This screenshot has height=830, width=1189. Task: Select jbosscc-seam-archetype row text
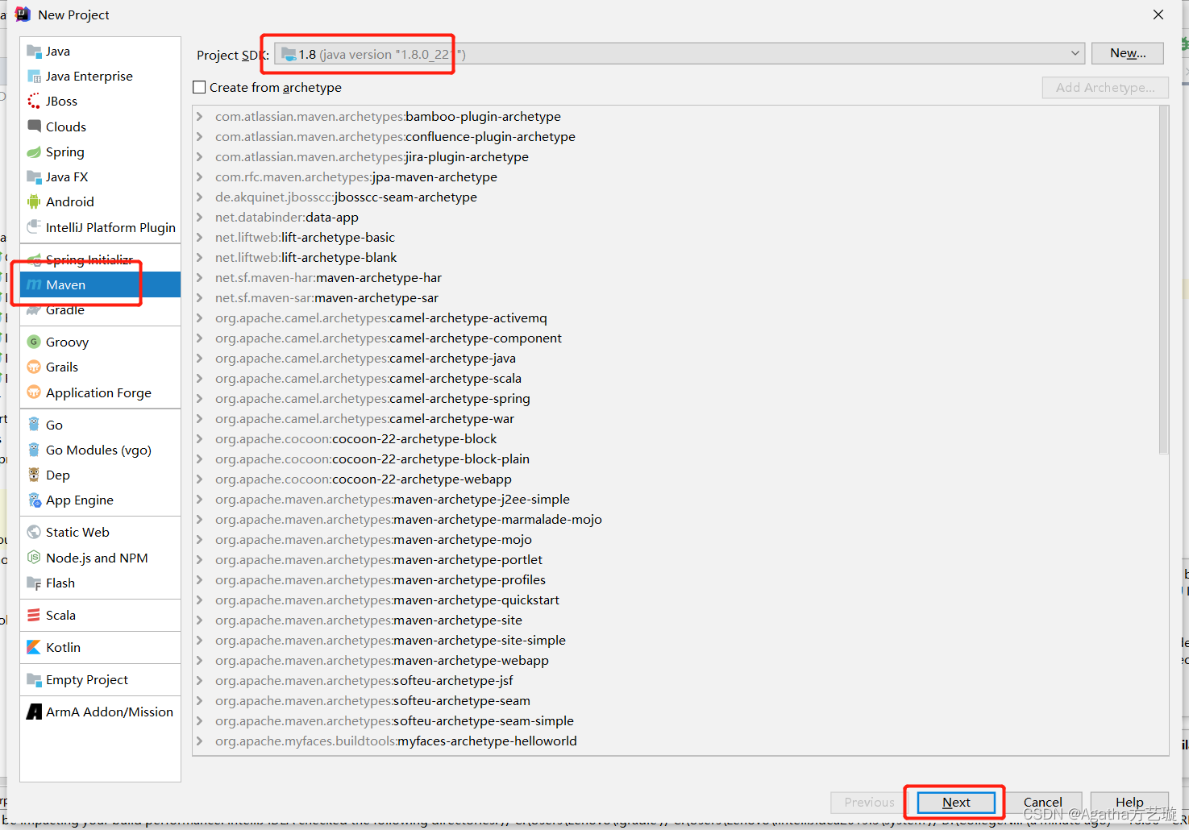coord(346,197)
